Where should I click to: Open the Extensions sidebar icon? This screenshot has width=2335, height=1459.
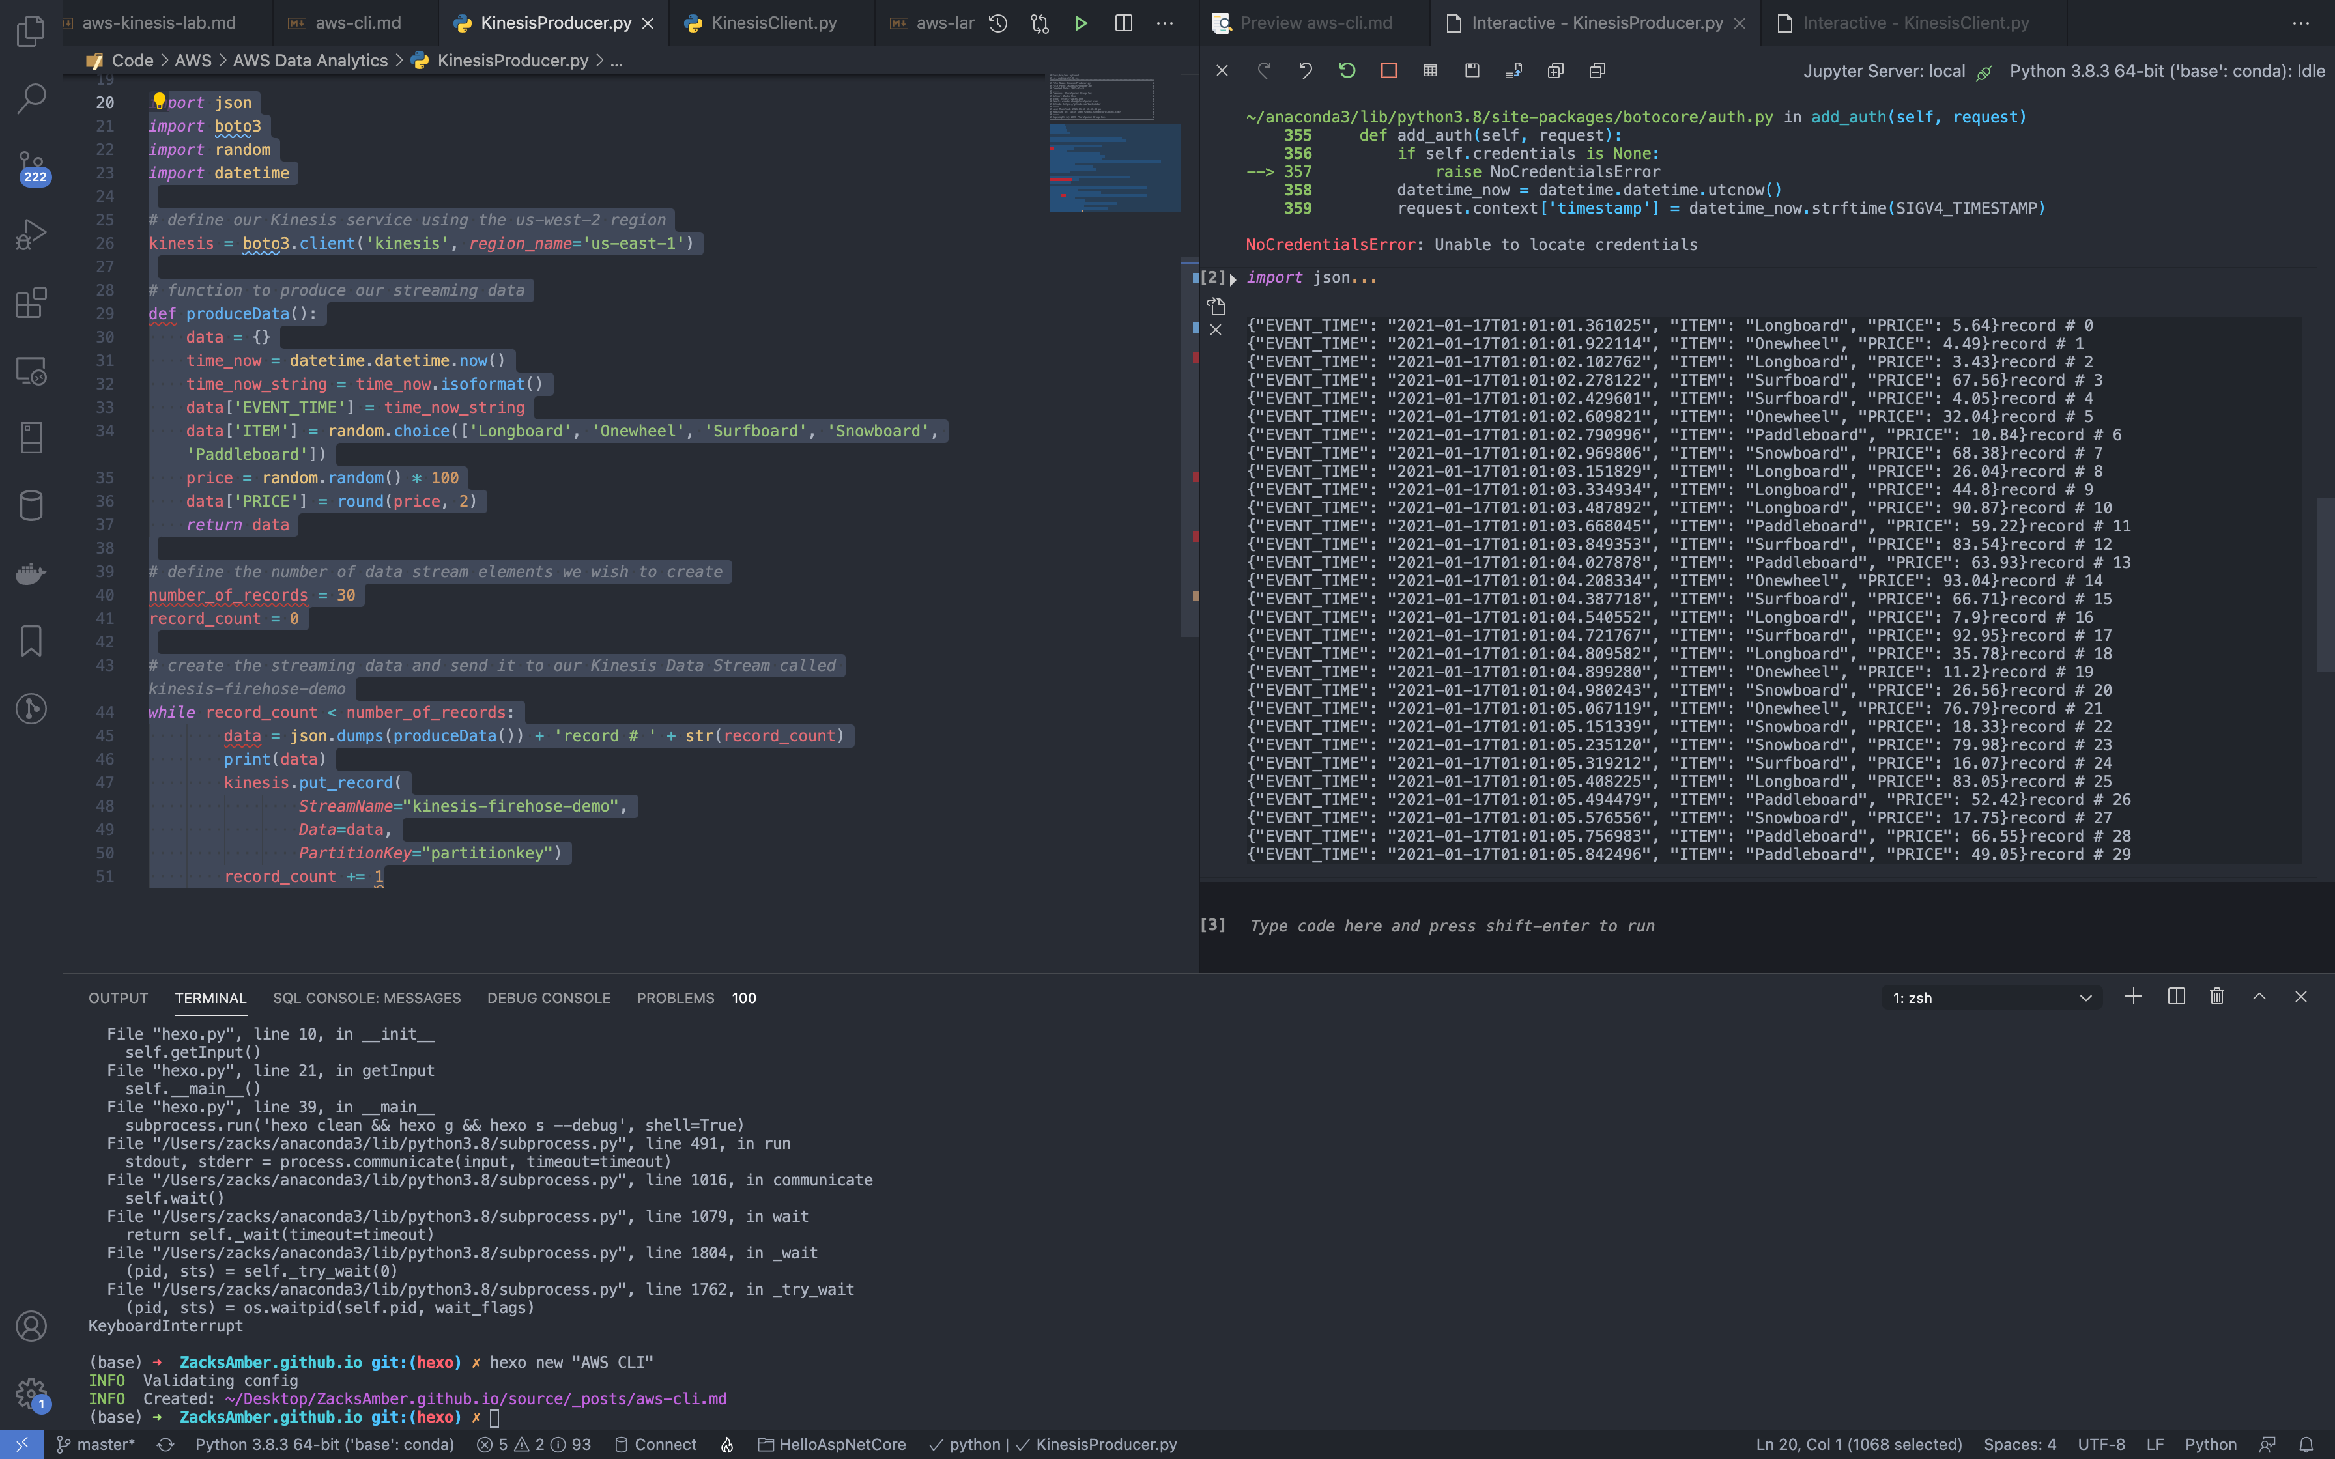[31, 302]
